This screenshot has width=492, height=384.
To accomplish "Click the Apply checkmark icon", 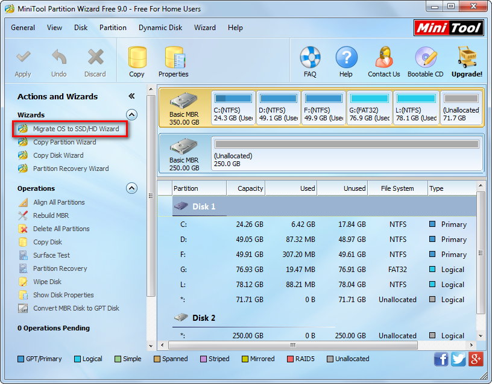I will point(23,57).
